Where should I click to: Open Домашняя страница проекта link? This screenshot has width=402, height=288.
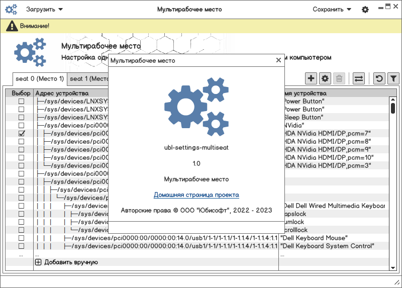[196, 195]
